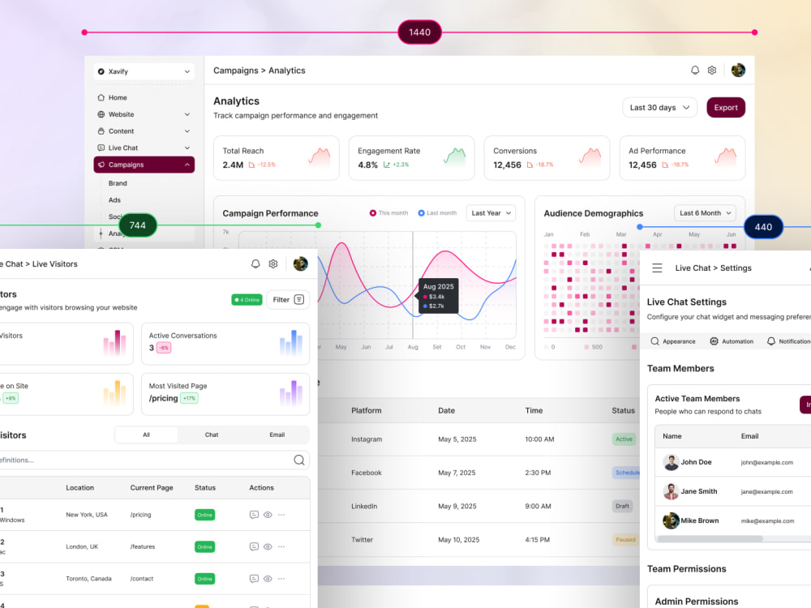Open Automation tab in Live Chat Settings
The height and width of the screenshot is (608, 811).
(732, 342)
